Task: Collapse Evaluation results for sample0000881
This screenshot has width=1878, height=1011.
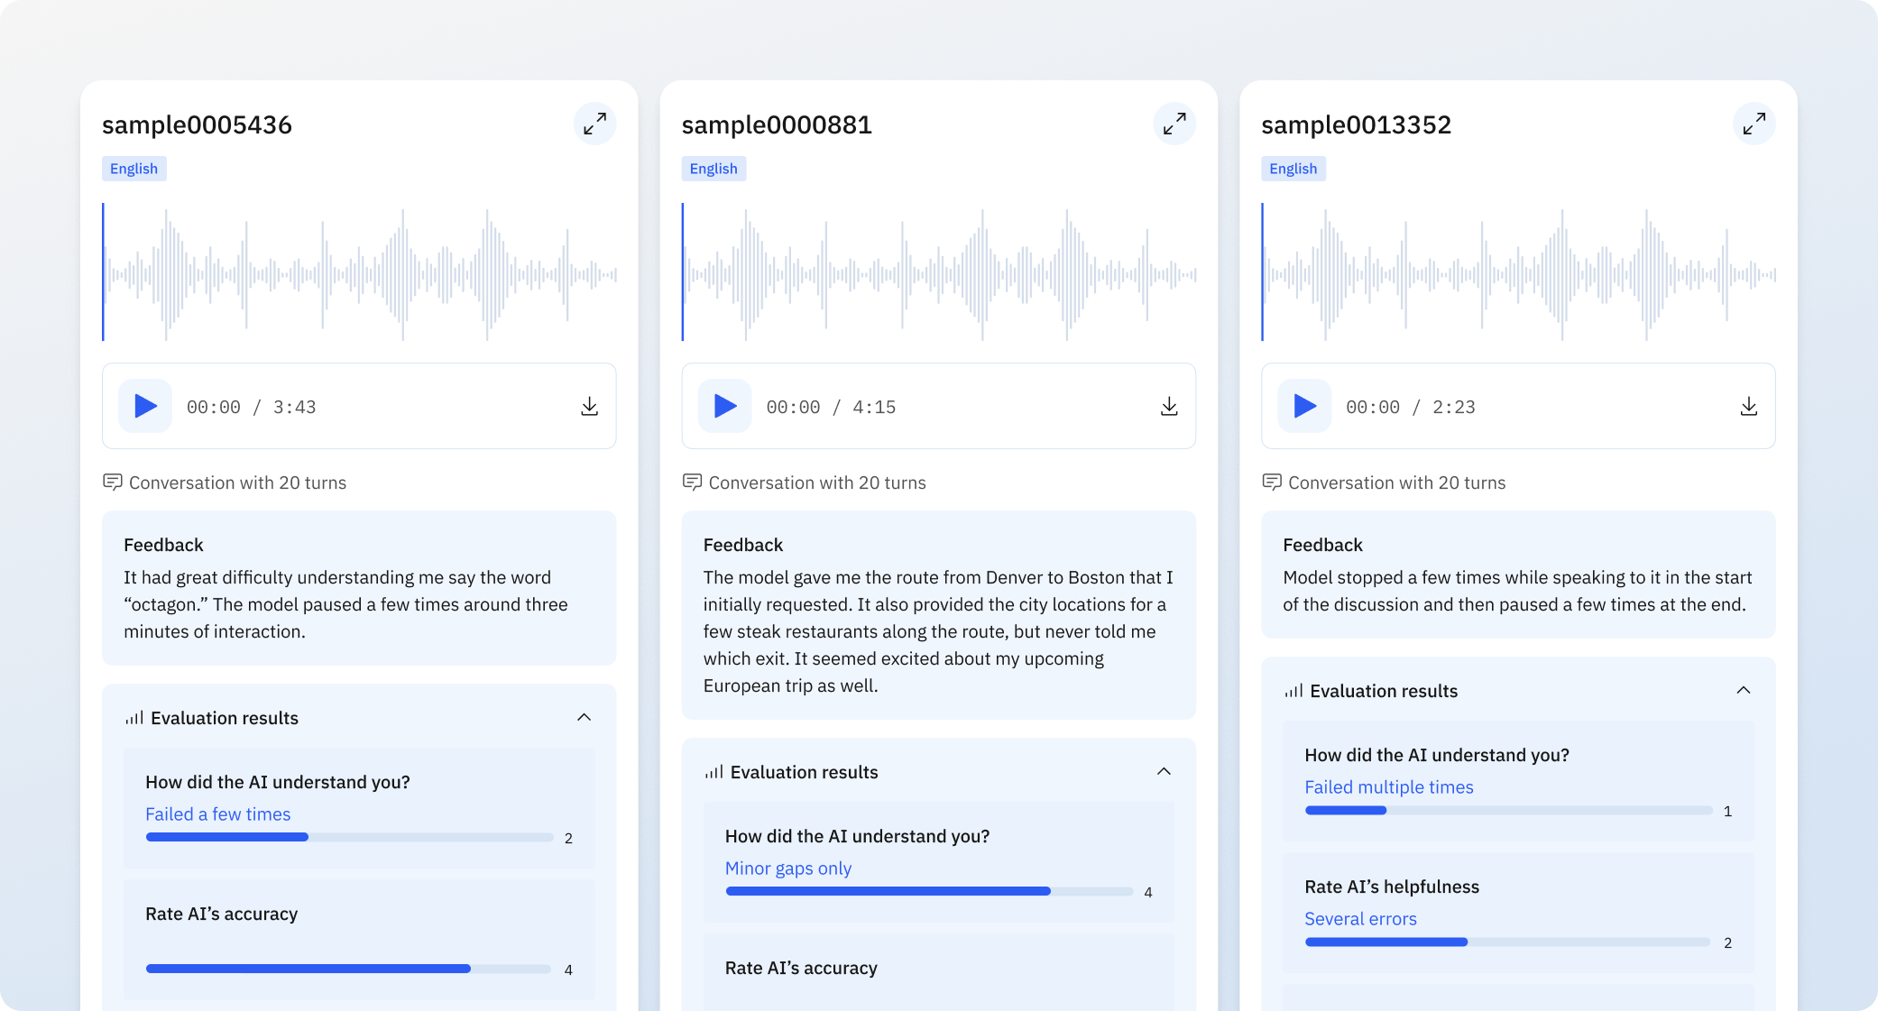Action: (x=1164, y=772)
